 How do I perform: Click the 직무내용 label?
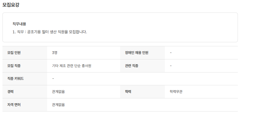pos(19,24)
